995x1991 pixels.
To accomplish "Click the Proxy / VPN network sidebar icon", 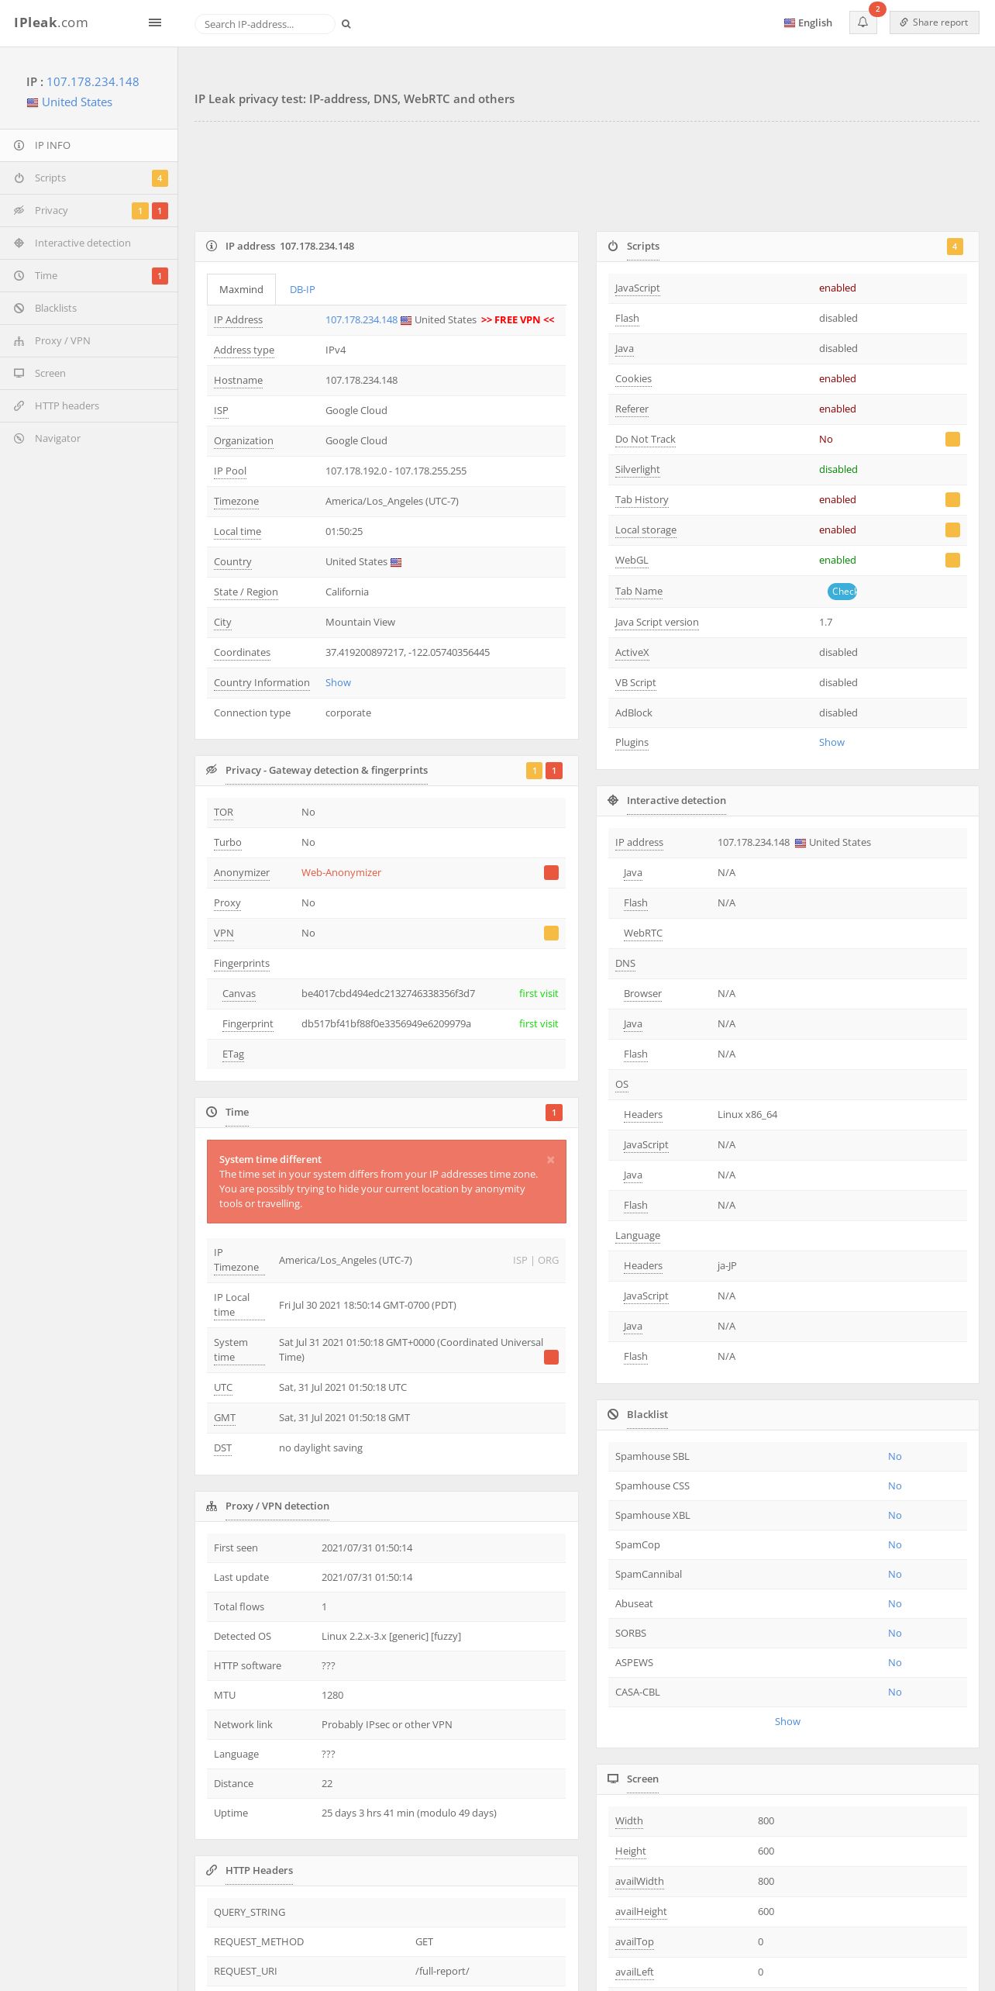I will (19, 340).
